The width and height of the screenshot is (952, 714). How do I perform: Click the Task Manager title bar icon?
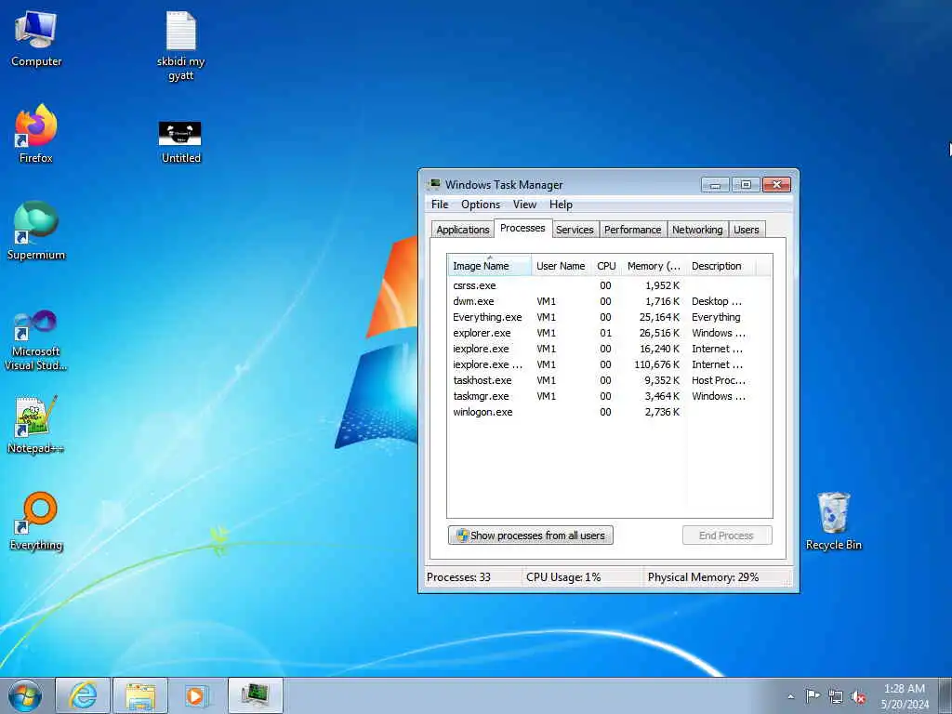coord(434,185)
